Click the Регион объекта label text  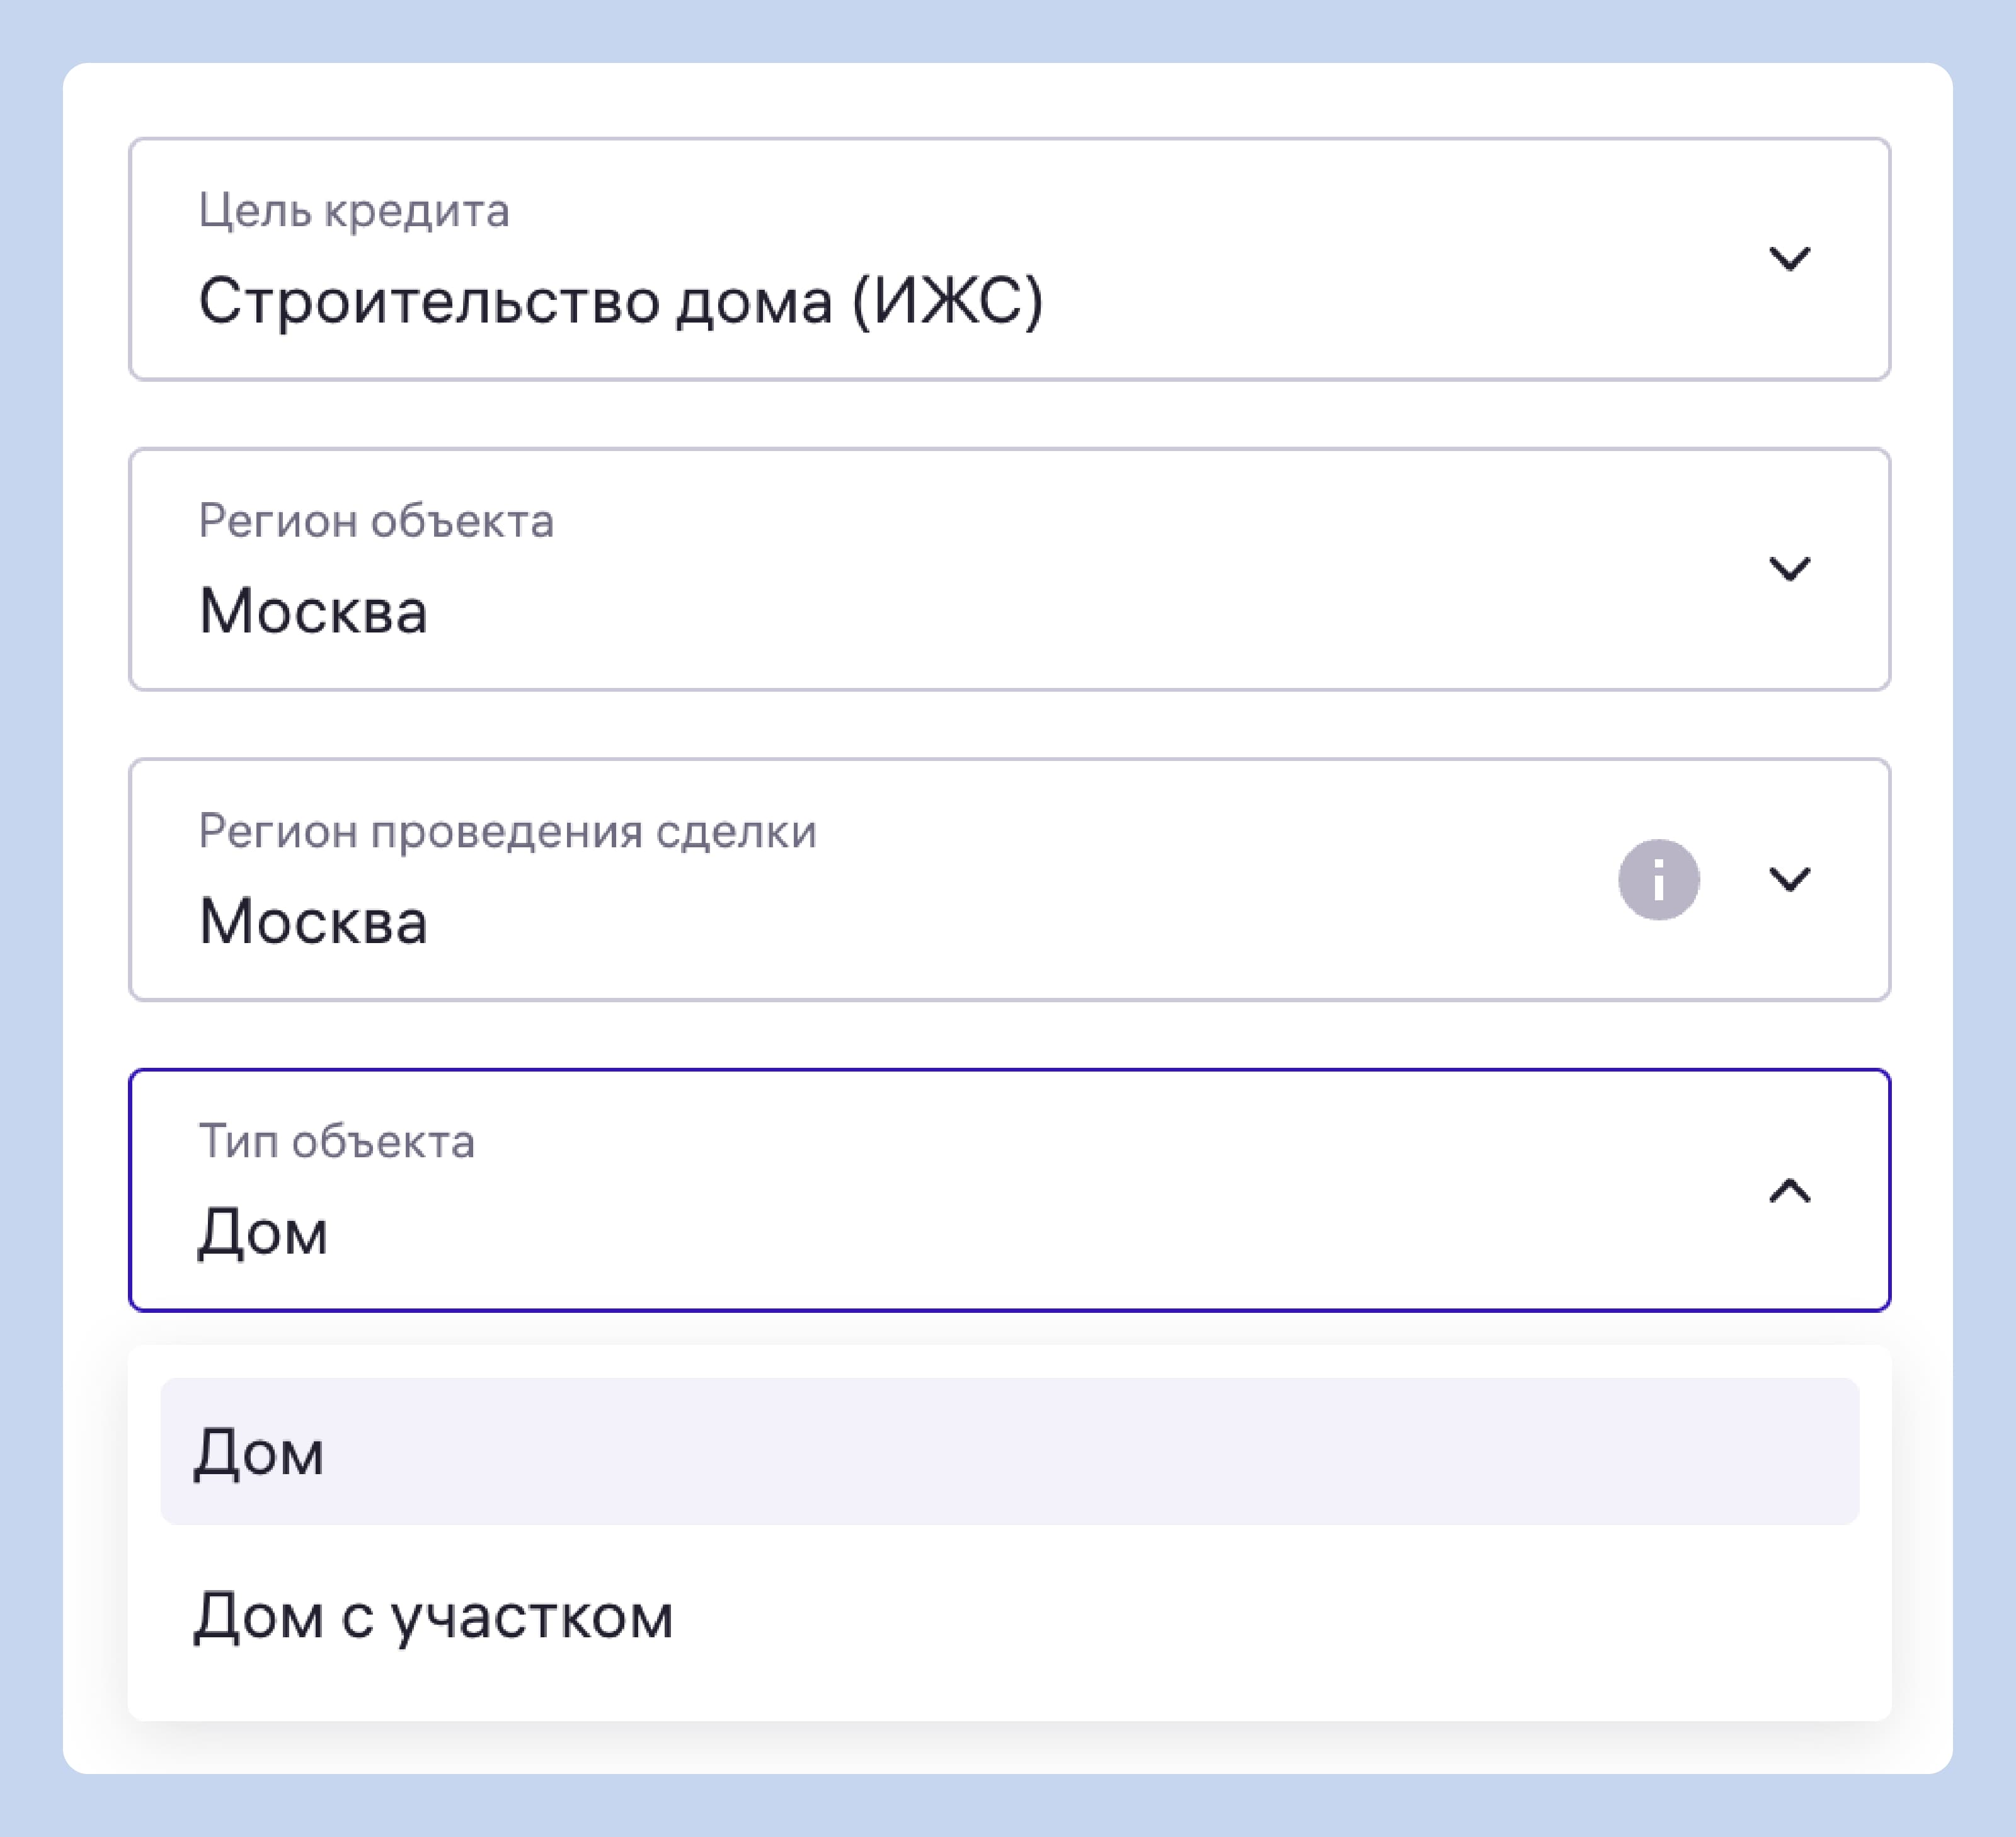[376, 521]
